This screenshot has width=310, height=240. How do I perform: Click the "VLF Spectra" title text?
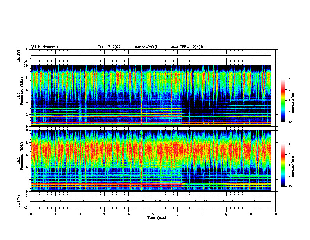pyautogui.click(x=44, y=47)
